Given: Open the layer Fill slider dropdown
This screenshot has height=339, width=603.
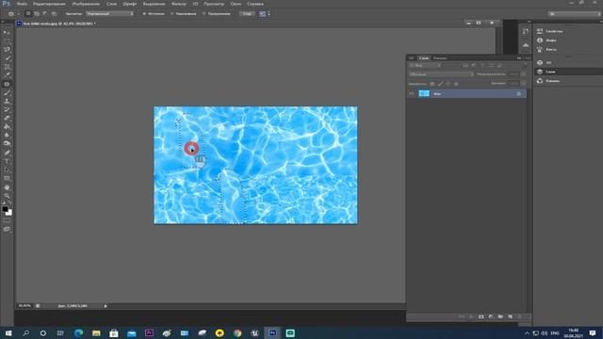Looking at the screenshot, I should pos(524,83).
